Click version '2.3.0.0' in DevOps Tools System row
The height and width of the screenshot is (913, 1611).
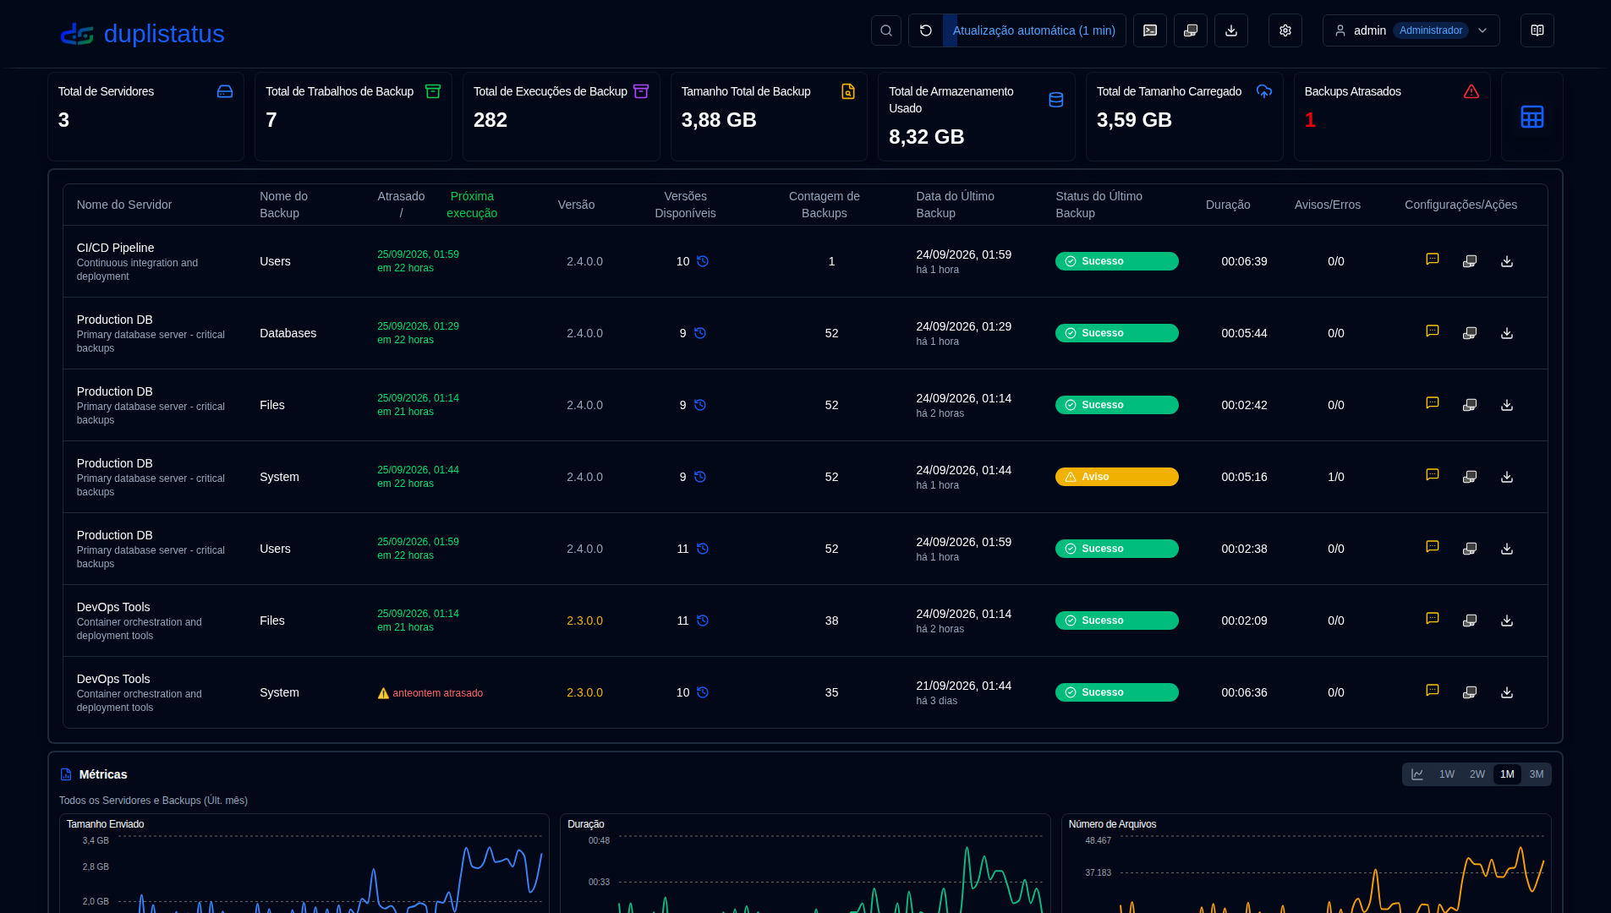coord(584,692)
